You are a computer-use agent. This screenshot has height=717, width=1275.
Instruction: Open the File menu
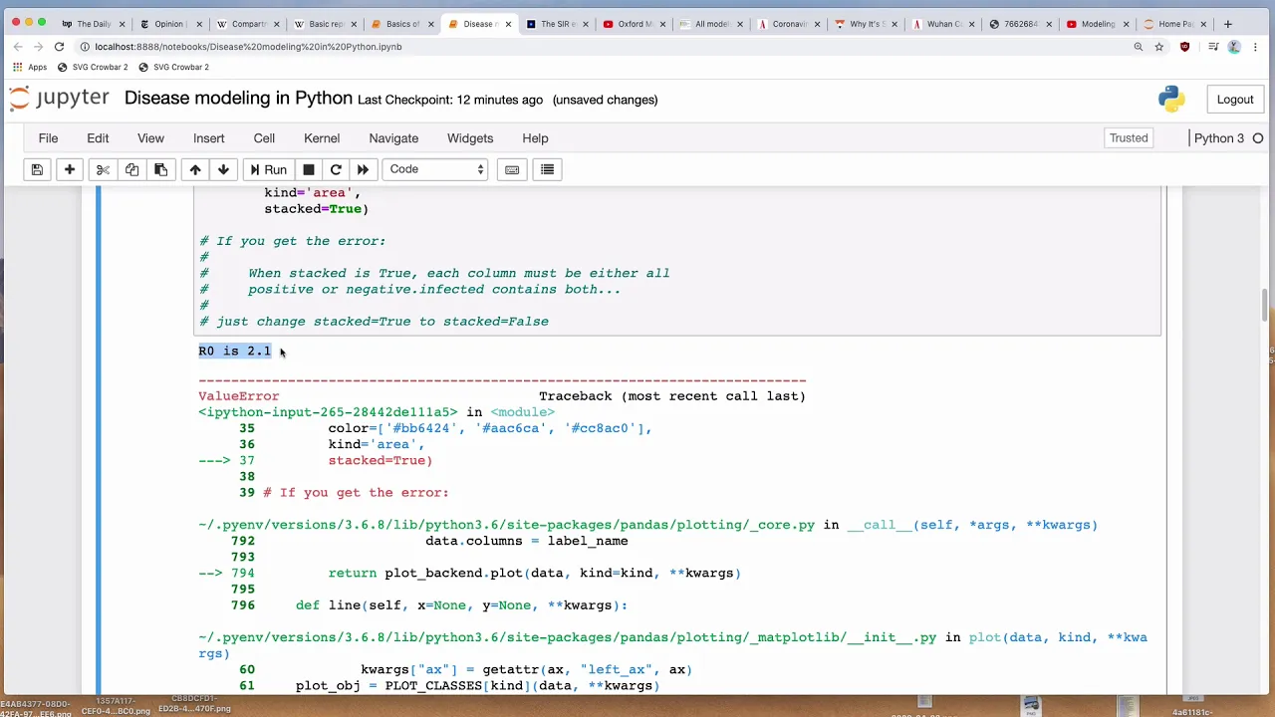(x=48, y=138)
